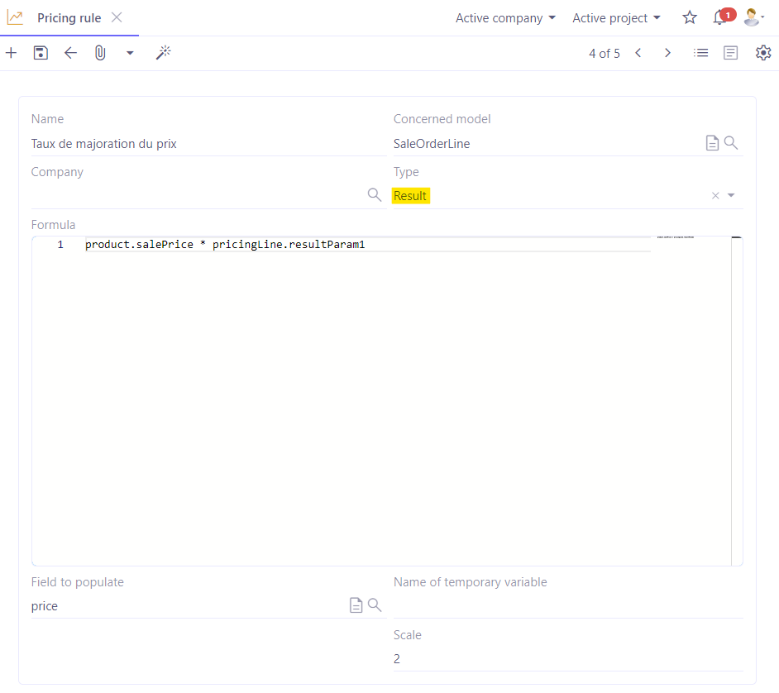The image size is (779, 693).
Task: Go to previous record chevron
Action: click(638, 53)
